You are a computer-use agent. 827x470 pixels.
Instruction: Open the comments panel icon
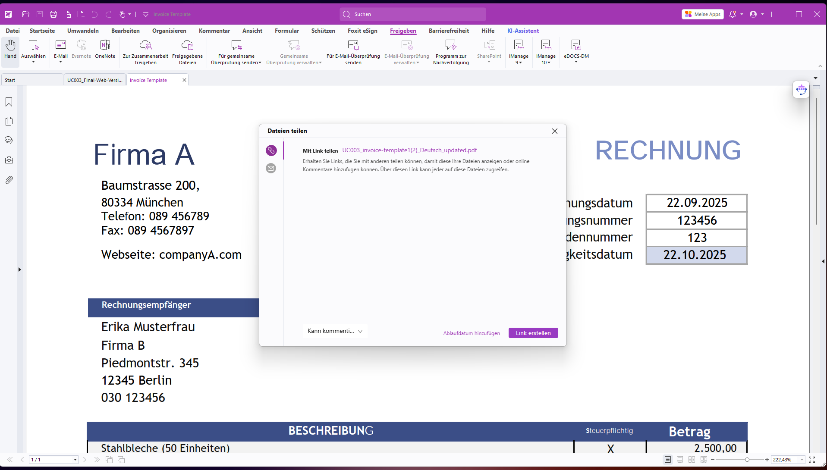(9, 140)
